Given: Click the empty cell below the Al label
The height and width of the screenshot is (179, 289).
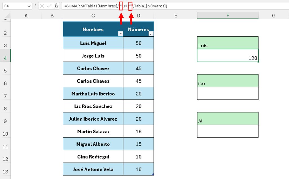Looking at the screenshot, I should (227, 131).
